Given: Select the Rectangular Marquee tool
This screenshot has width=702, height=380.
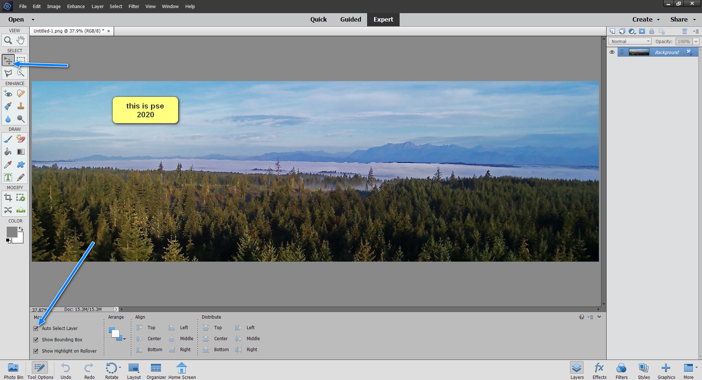Looking at the screenshot, I should click(21, 60).
